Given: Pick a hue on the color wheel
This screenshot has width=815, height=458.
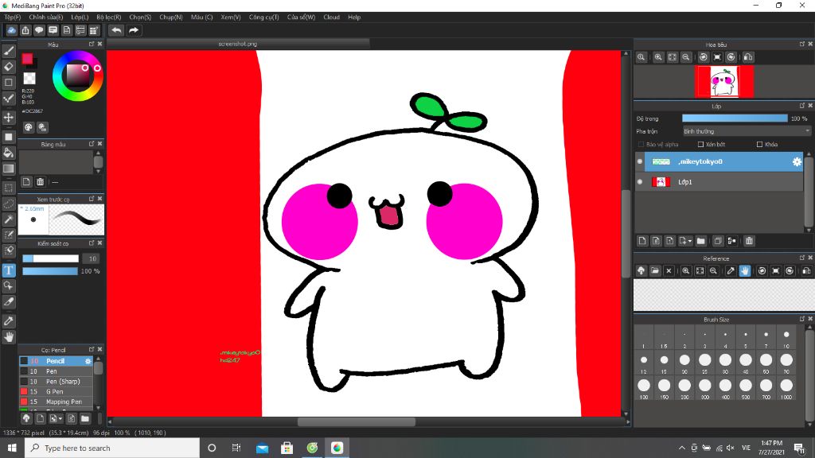Looking at the screenshot, I should click(78, 76).
